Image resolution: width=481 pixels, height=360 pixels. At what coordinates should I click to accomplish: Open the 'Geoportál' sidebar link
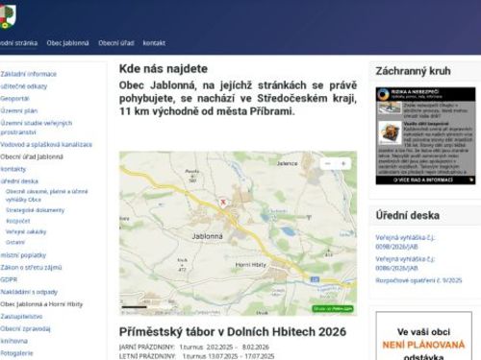click(x=14, y=99)
